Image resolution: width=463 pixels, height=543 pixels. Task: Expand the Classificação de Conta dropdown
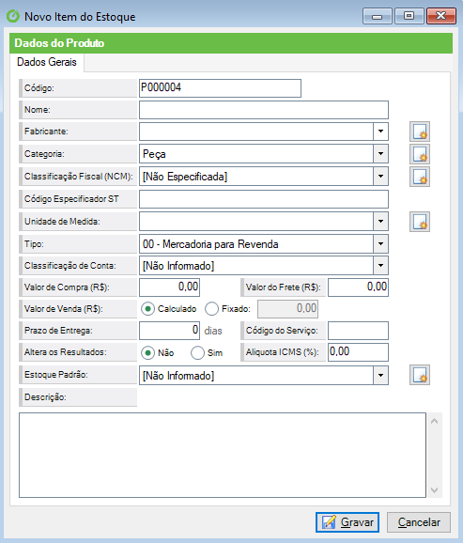(x=380, y=266)
